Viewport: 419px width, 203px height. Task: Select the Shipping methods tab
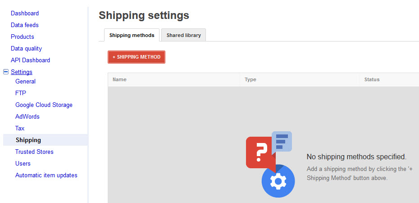[x=132, y=35]
